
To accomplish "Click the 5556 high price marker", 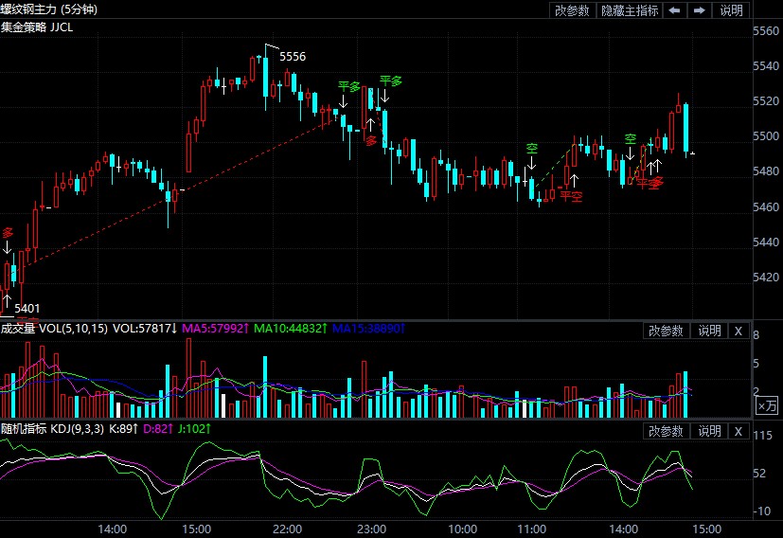I will pyautogui.click(x=292, y=57).
